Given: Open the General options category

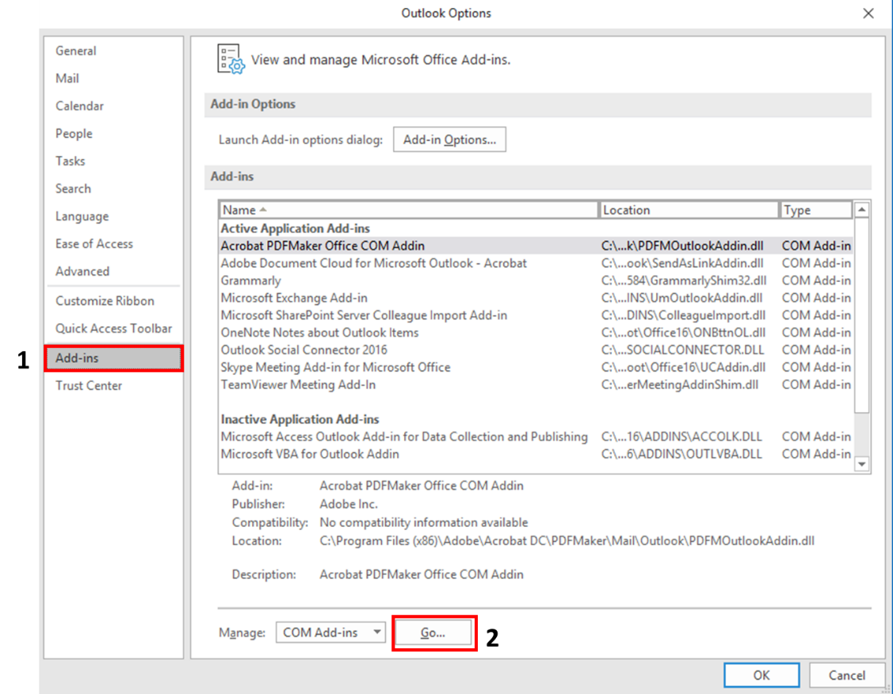Looking at the screenshot, I should pos(76,51).
